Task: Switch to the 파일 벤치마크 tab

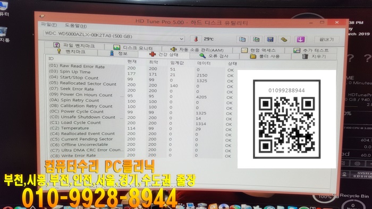Action: tap(74, 45)
